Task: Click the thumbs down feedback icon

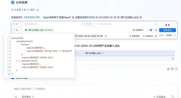Action: point(172,69)
